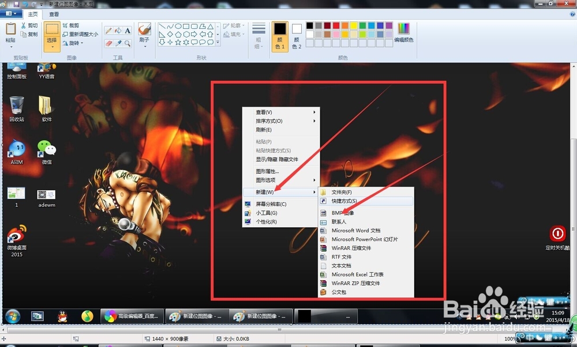Choose the yellow color in the palette

pos(354,25)
